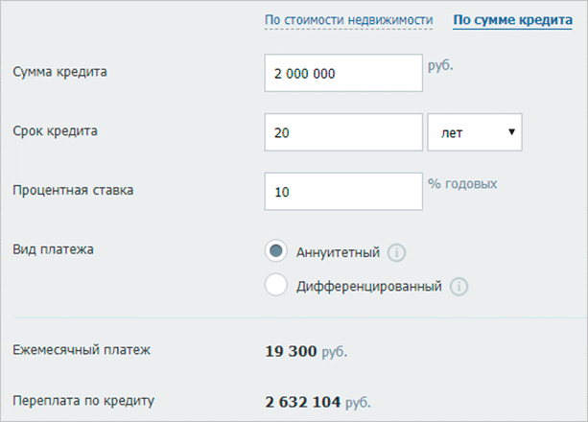Click info icon beside Дифференцированный
Image resolution: width=588 pixels, height=422 pixels.
(x=459, y=285)
